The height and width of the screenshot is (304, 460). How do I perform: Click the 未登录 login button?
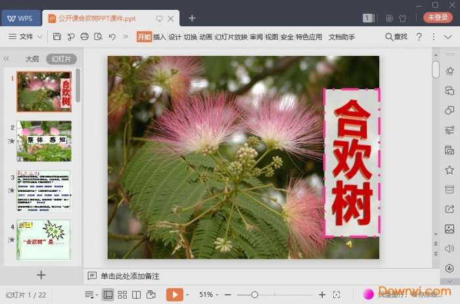438,18
